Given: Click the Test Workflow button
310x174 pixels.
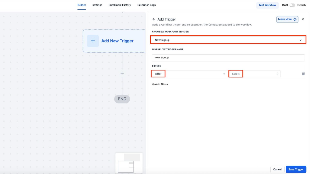Looking at the screenshot, I should [267, 5].
